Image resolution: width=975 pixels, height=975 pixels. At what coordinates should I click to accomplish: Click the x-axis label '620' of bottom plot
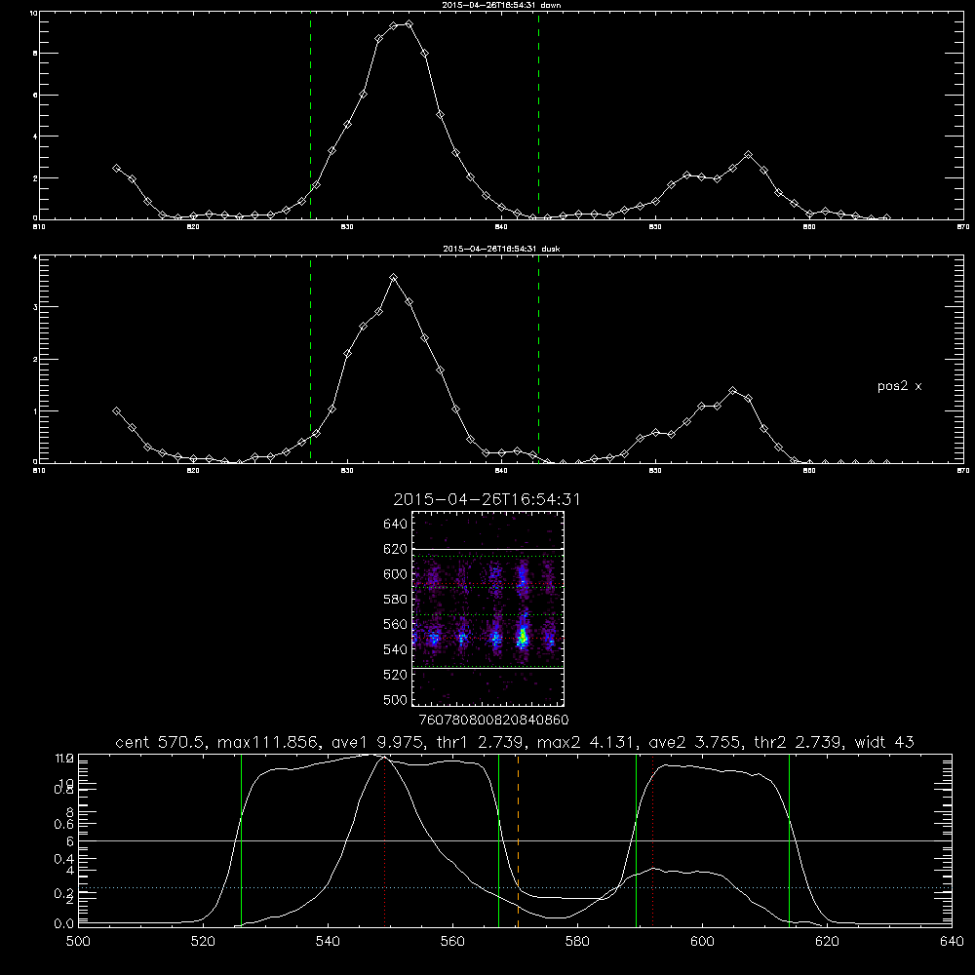827,942
